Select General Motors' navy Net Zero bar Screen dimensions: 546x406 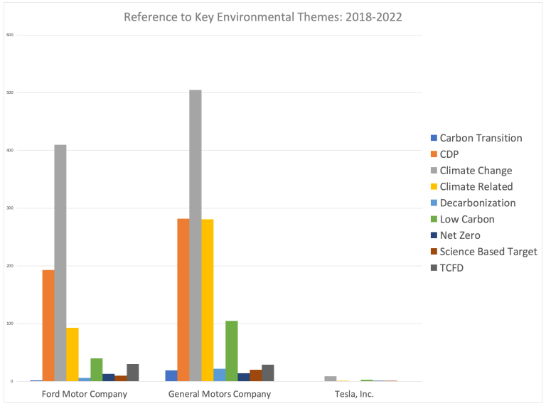[244, 377]
